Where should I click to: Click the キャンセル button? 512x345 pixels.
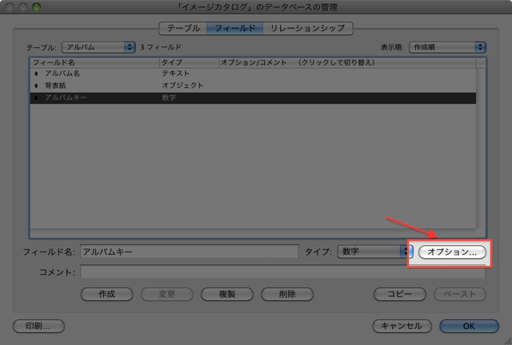[402, 326]
